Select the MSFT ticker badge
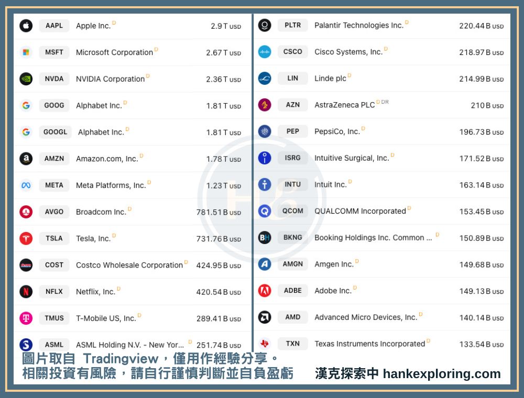The width and height of the screenshot is (524, 398). click(x=54, y=52)
